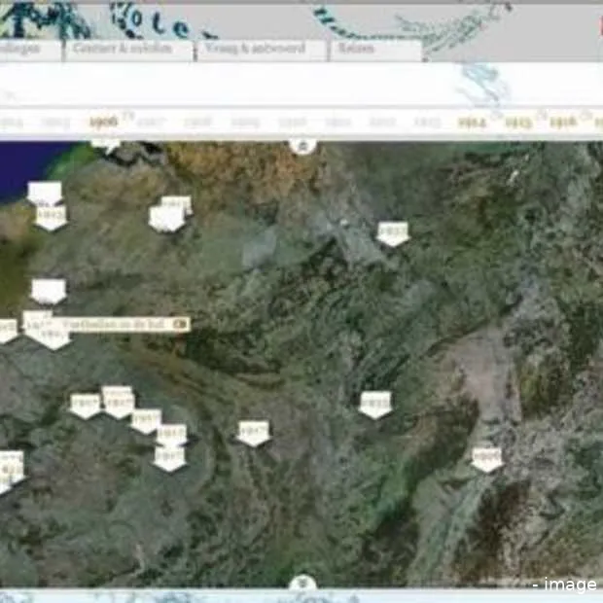This screenshot has height=603, width=603.
Task: Select the isolated marker at bottom center
Action: (254, 433)
